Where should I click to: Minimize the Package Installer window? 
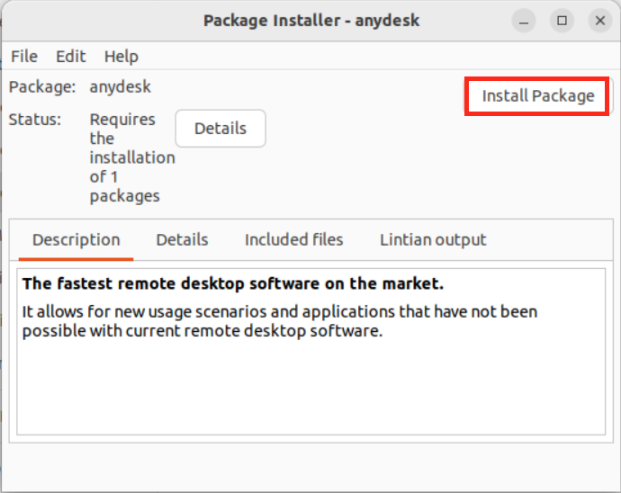524,21
